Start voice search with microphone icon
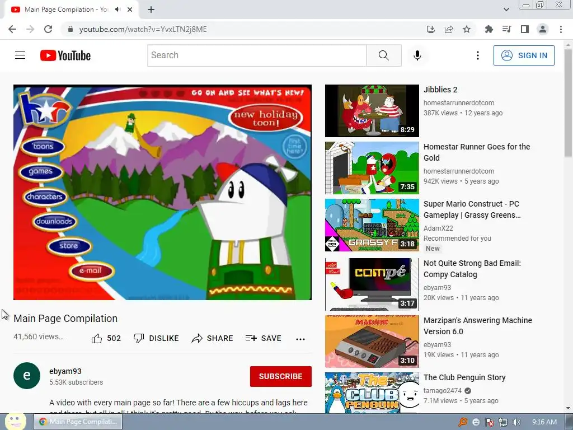573x430 pixels. (x=417, y=55)
